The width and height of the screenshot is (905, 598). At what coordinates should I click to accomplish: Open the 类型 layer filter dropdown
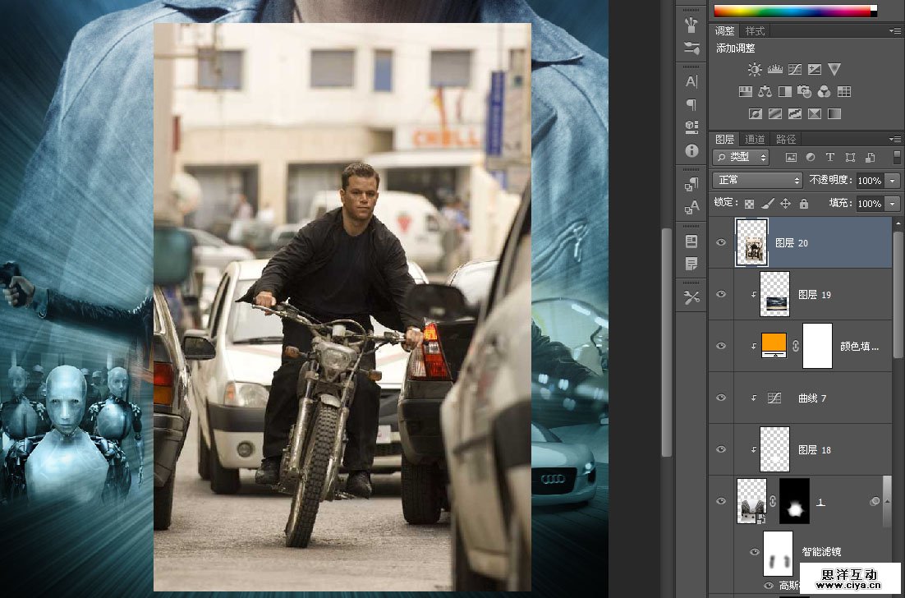pos(741,157)
